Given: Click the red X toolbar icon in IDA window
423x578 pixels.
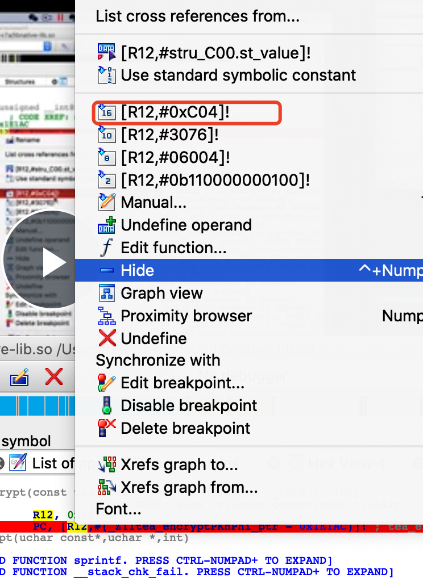Looking at the screenshot, I should 54,376.
